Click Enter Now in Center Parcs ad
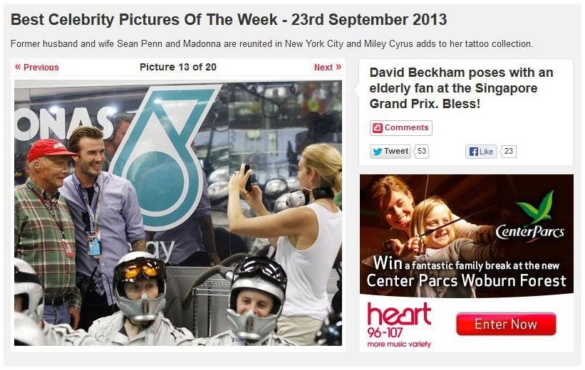Screen dimensions: 585x370 click(x=506, y=324)
